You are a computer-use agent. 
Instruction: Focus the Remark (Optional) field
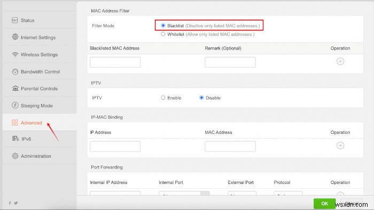click(230, 62)
